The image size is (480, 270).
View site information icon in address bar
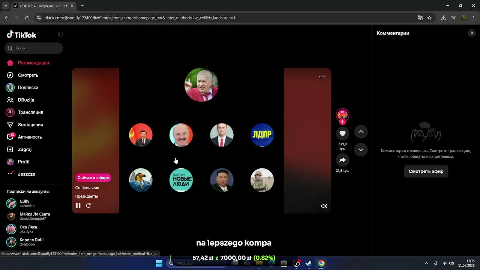(x=39, y=18)
